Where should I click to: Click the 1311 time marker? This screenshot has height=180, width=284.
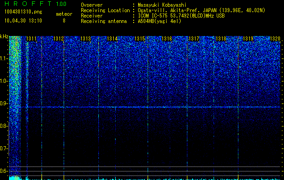(31, 39)
